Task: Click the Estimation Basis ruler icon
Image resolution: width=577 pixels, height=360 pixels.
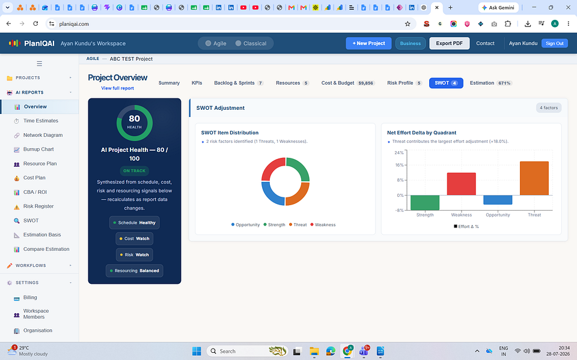Action: tap(17, 235)
